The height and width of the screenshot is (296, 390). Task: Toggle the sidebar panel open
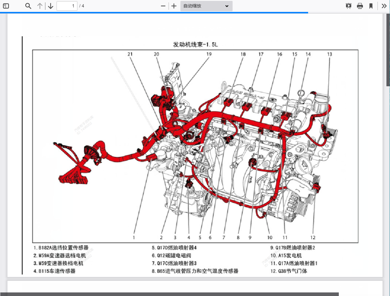pyautogui.click(x=6, y=6)
